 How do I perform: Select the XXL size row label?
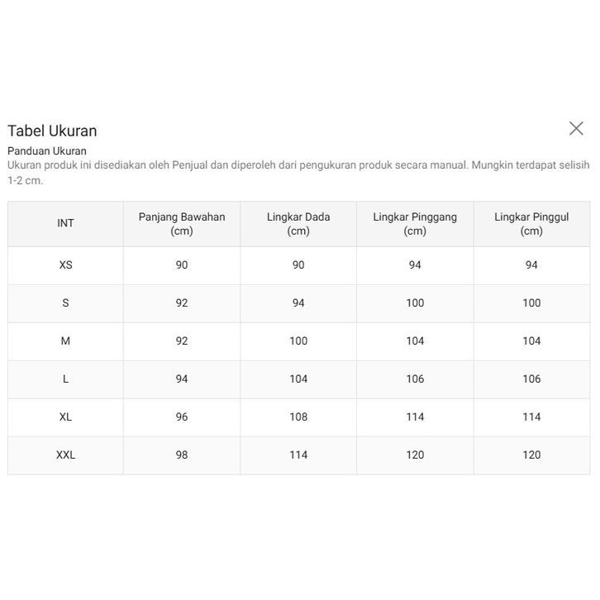(65, 455)
